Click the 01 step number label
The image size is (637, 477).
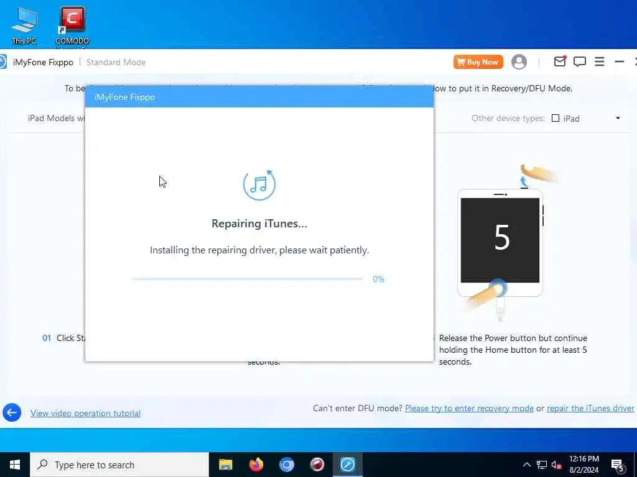coord(47,338)
